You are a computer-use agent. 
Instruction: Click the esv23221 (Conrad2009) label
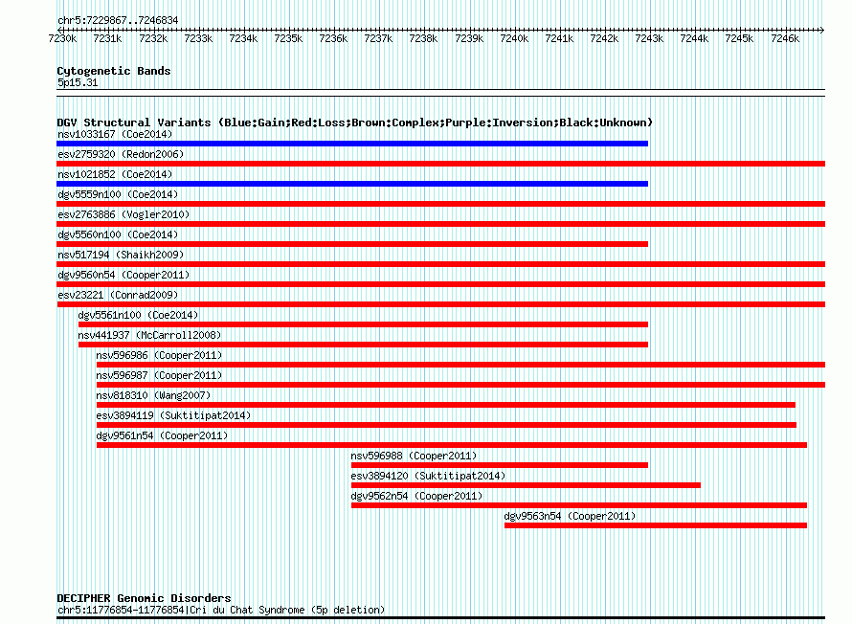[118, 295]
